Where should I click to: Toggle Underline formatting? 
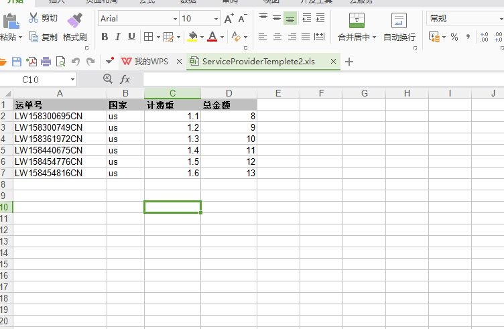(x=131, y=37)
